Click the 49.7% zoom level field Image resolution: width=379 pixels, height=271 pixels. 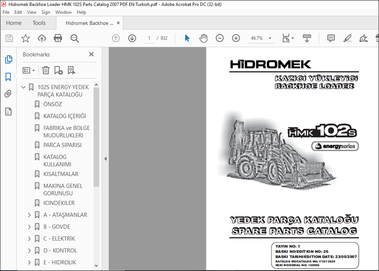click(257, 38)
